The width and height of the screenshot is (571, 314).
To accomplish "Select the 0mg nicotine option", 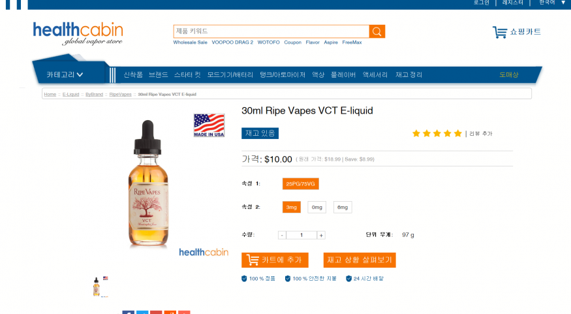I will (316, 208).
